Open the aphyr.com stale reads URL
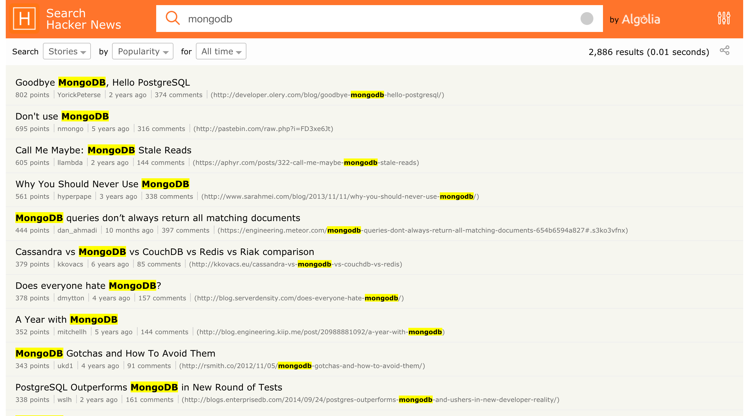 click(x=306, y=163)
